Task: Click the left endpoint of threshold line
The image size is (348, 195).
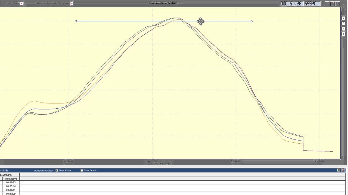Action: [76, 21]
